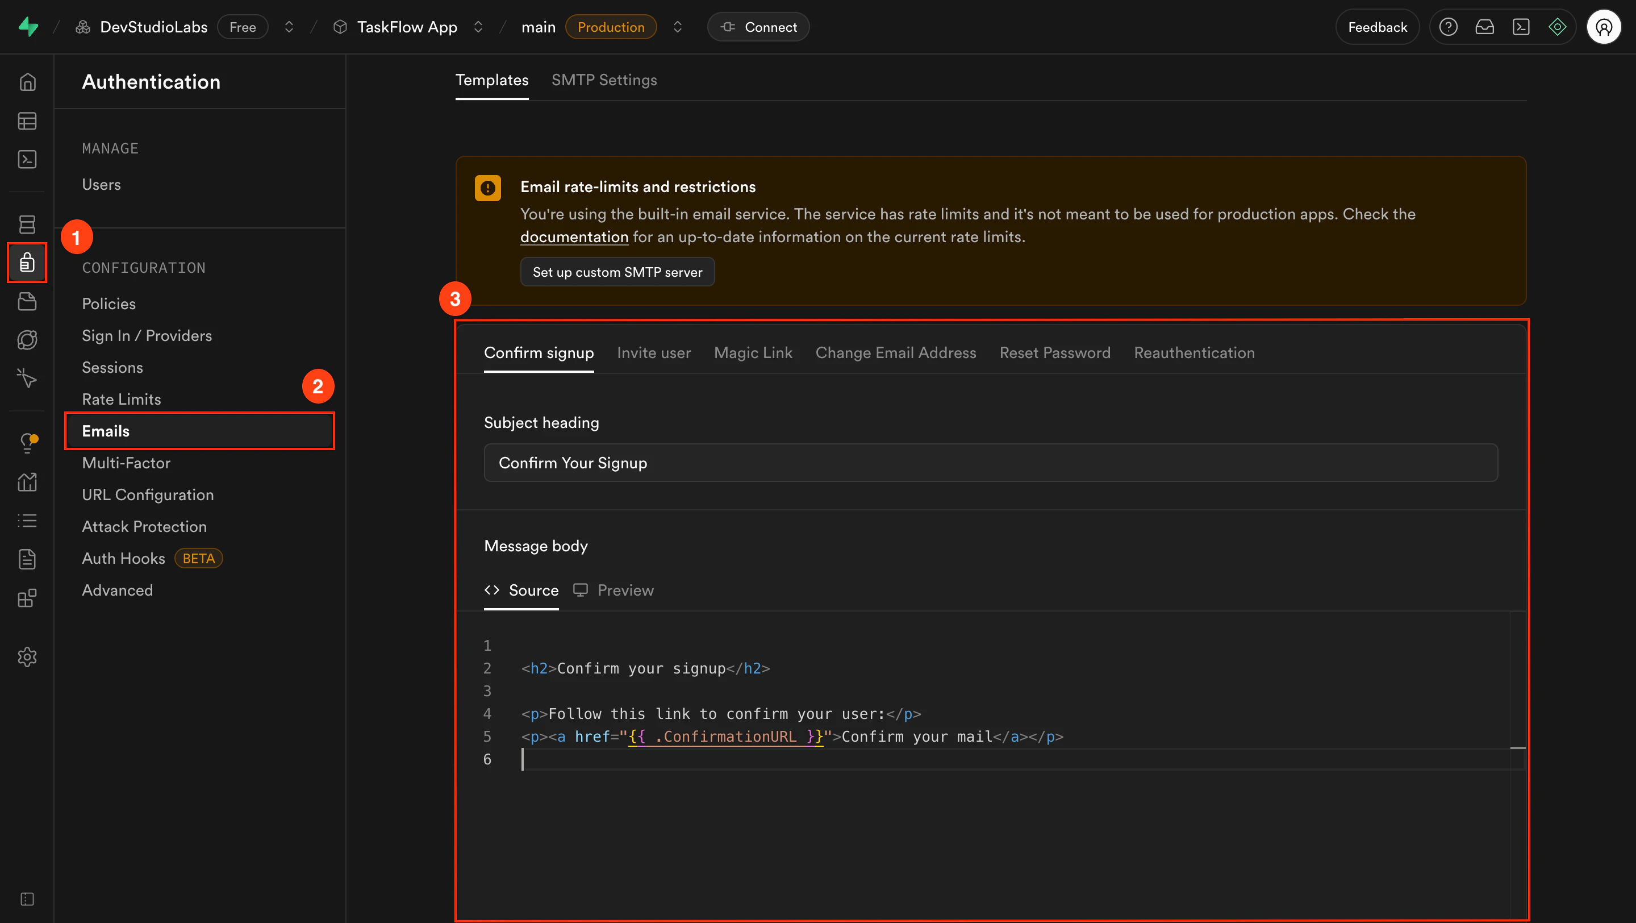Open the SQL Editor icon
The height and width of the screenshot is (923, 1636).
click(27, 159)
